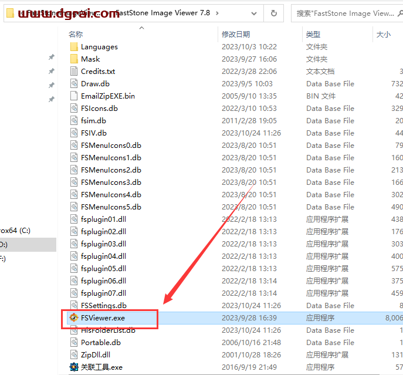The image size is (403, 375).
Task: Select the file named FSMenuIcons4.db
Action: (111, 195)
